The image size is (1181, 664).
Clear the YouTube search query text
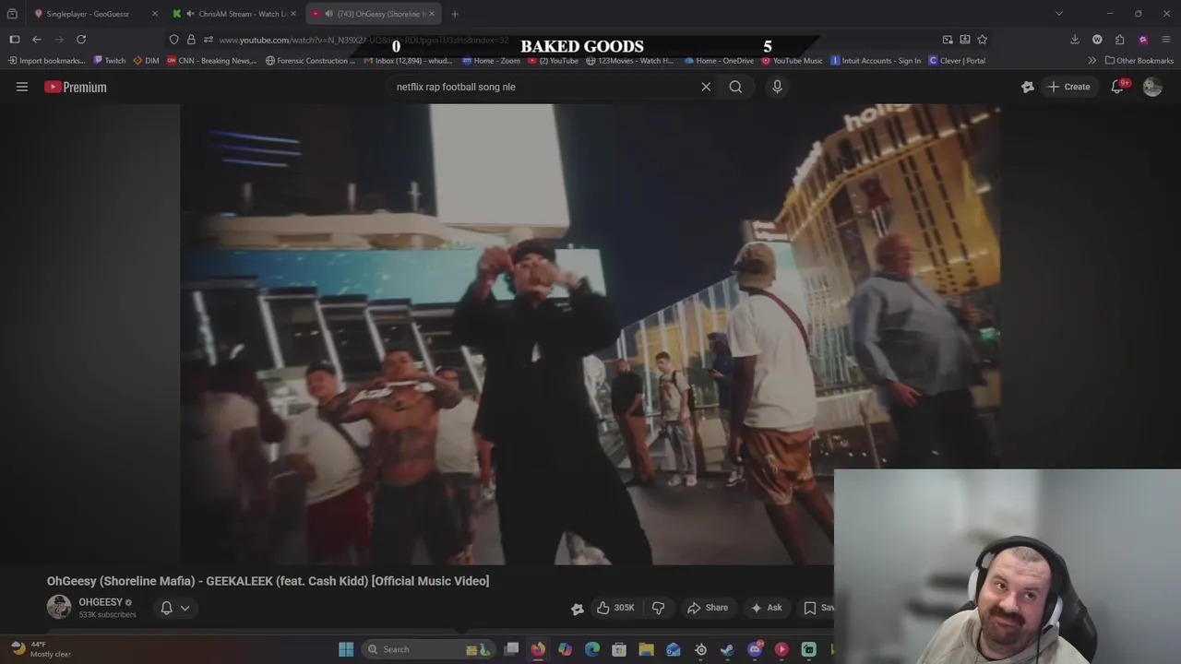coord(706,87)
